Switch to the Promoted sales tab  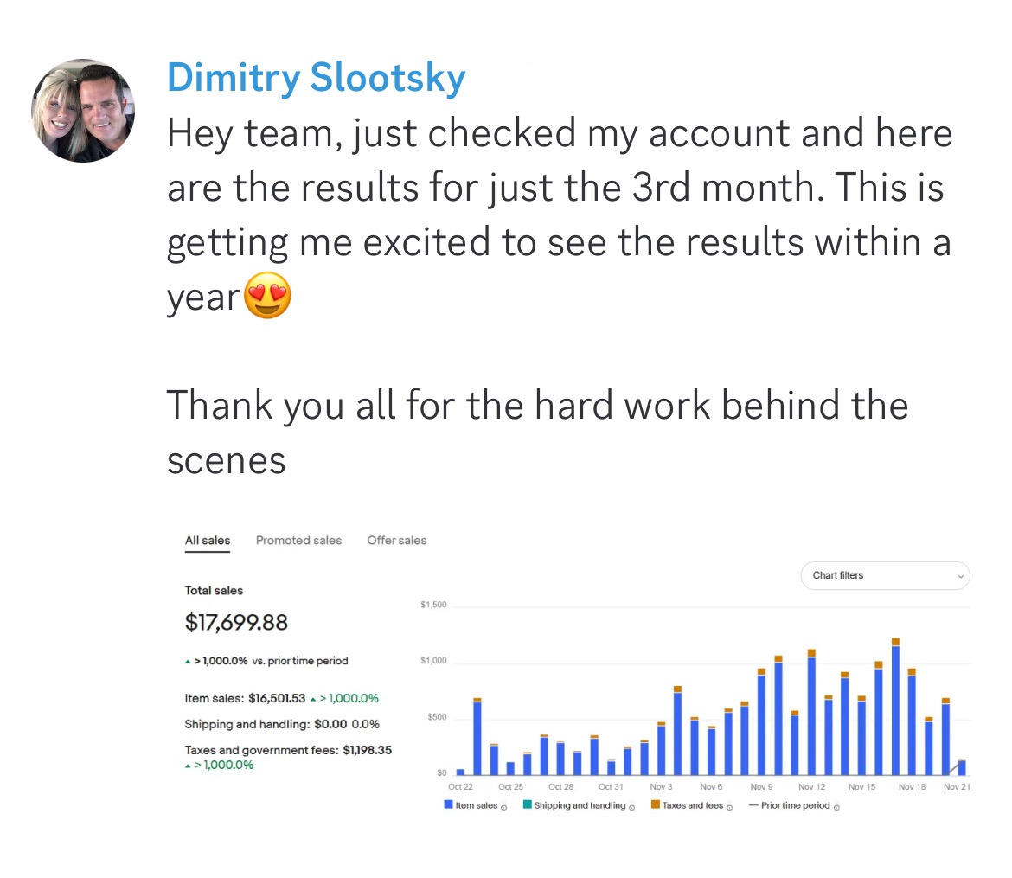298,541
